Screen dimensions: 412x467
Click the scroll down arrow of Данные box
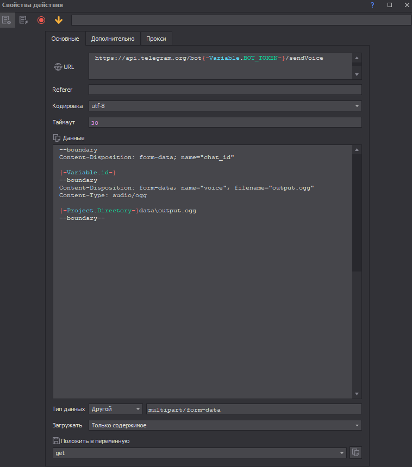[x=357, y=394]
